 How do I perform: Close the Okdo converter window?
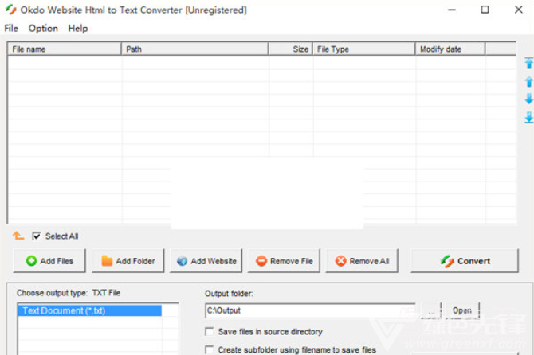(518, 10)
